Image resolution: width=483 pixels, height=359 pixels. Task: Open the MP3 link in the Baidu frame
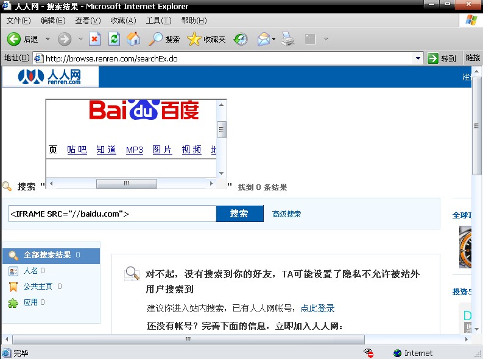click(x=135, y=150)
